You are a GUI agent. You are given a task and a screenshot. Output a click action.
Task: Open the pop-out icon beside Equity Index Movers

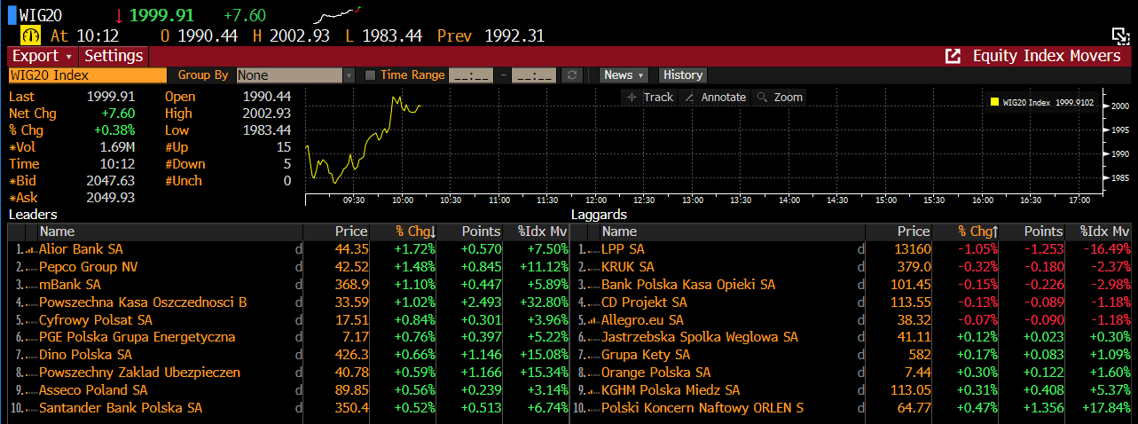point(954,56)
